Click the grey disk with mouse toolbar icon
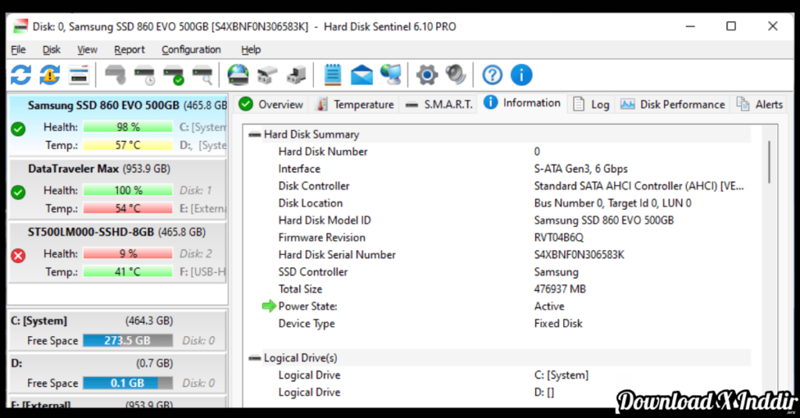 (x=116, y=76)
